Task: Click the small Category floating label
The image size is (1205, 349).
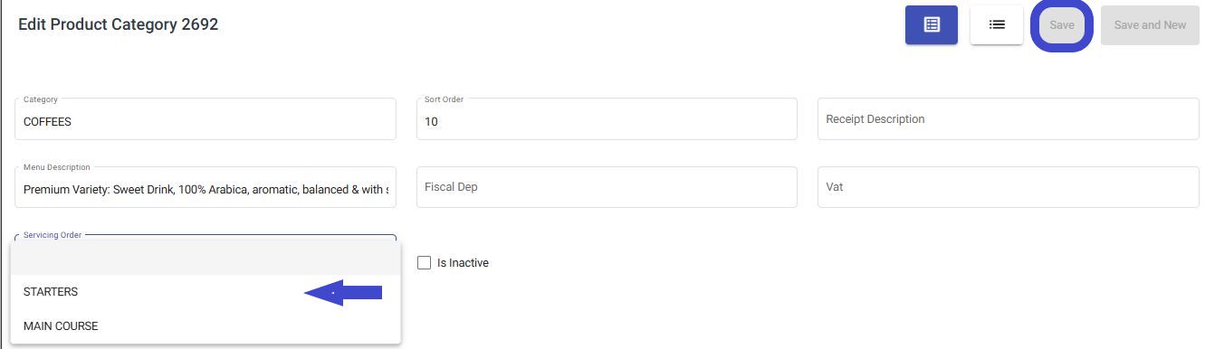Action: [x=41, y=99]
